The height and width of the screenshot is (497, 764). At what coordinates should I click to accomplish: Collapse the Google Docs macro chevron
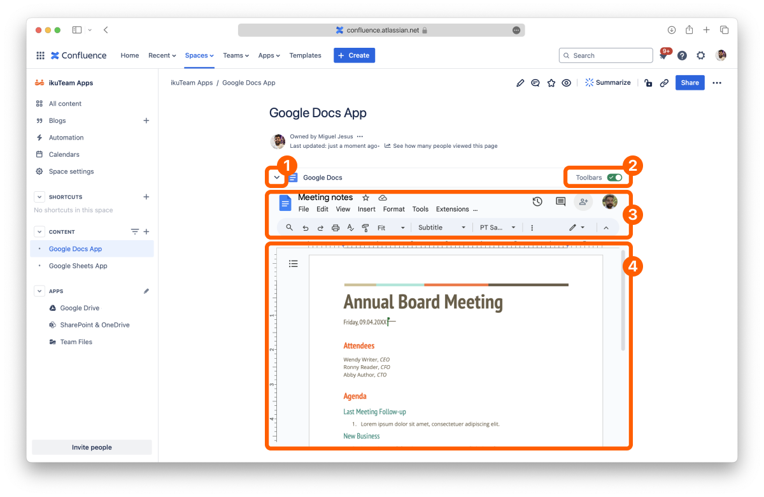point(277,177)
